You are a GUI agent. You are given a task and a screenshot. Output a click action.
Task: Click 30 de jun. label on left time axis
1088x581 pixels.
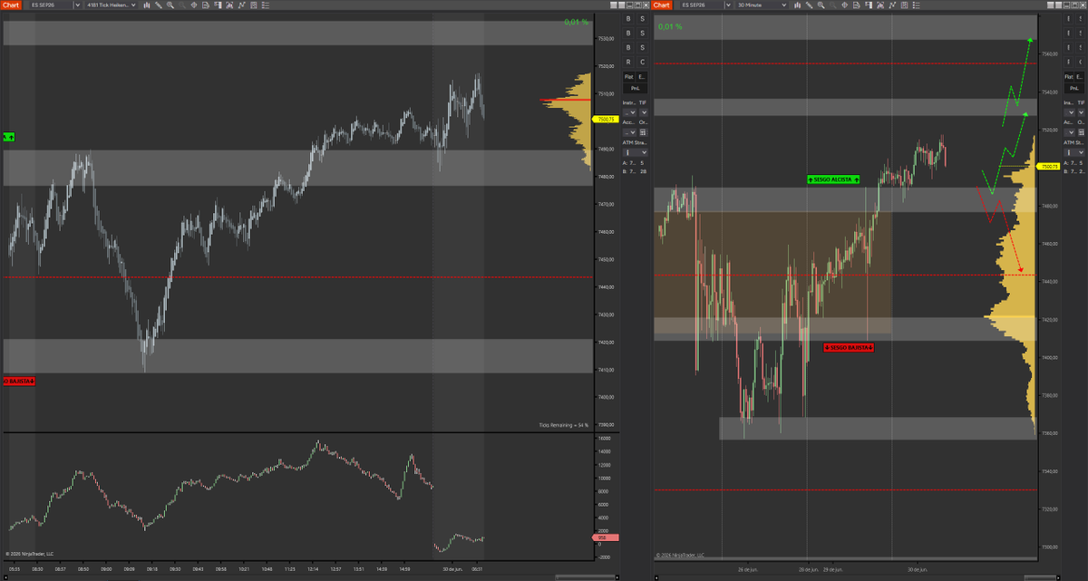coord(452,569)
